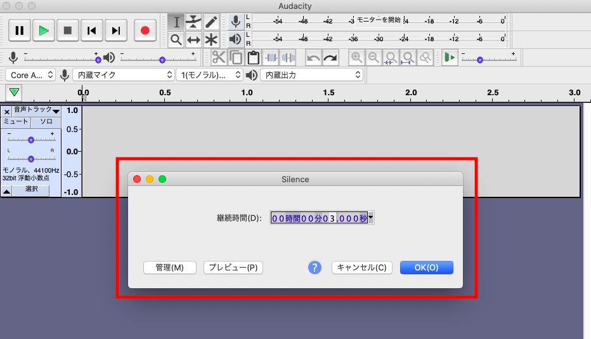Select the Draw (pencil) tool
Image resolution: width=591 pixels, height=339 pixels.
click(x=211, y=22)
